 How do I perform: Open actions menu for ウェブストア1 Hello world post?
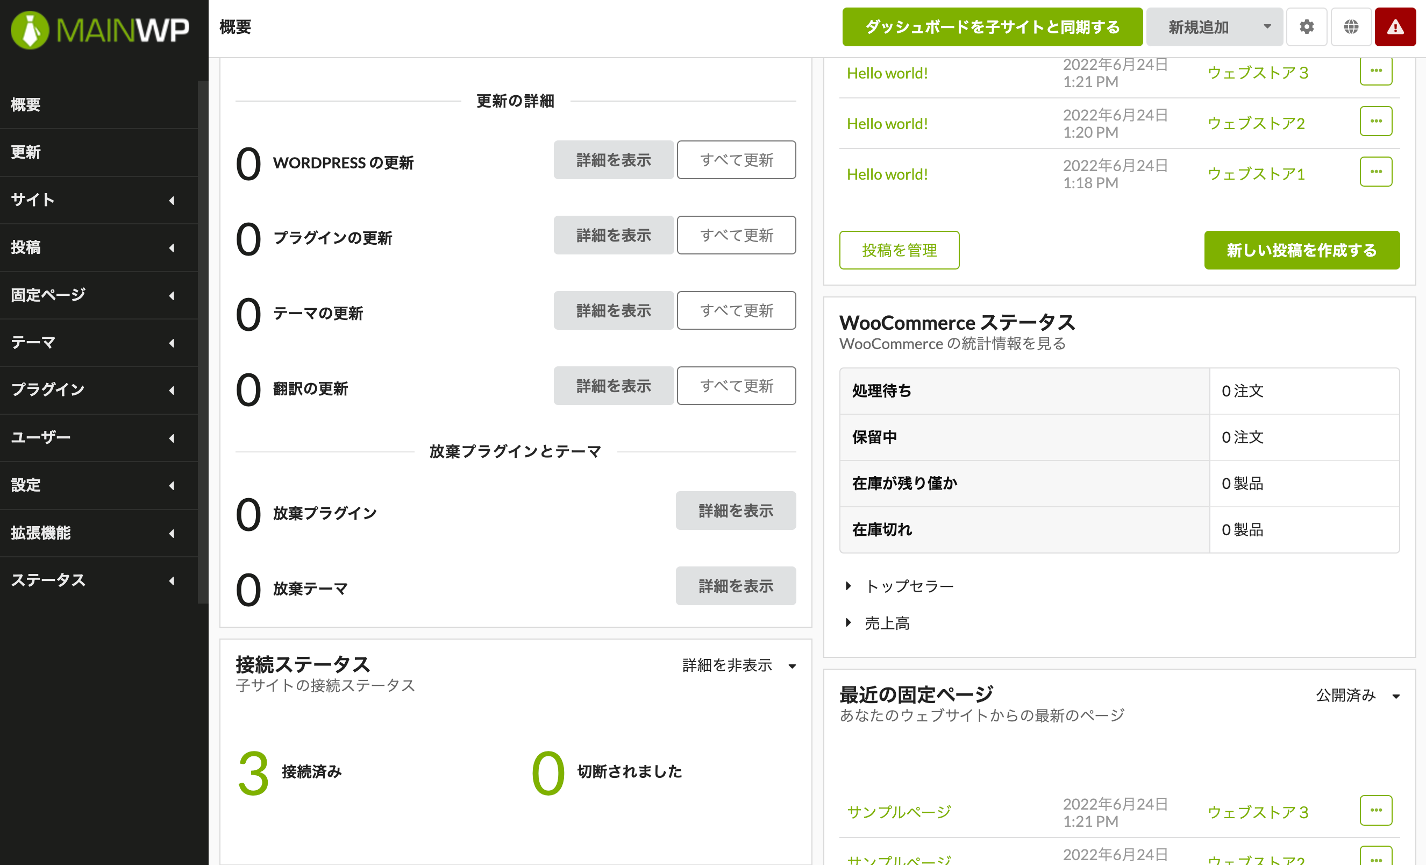(1375, 172)
